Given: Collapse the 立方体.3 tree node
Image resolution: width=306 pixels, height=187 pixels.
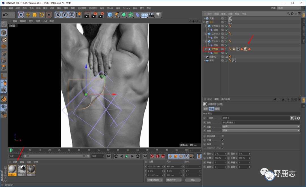Looking at the screenshot, I should point(206,26).
